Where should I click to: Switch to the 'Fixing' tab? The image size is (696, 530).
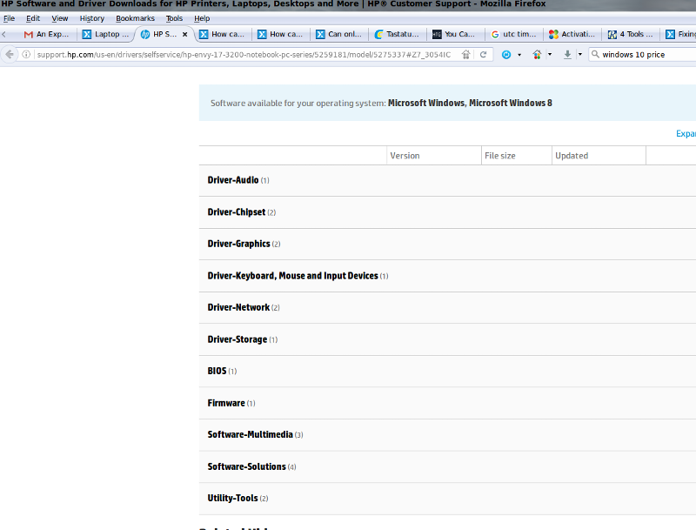point(679,34)
